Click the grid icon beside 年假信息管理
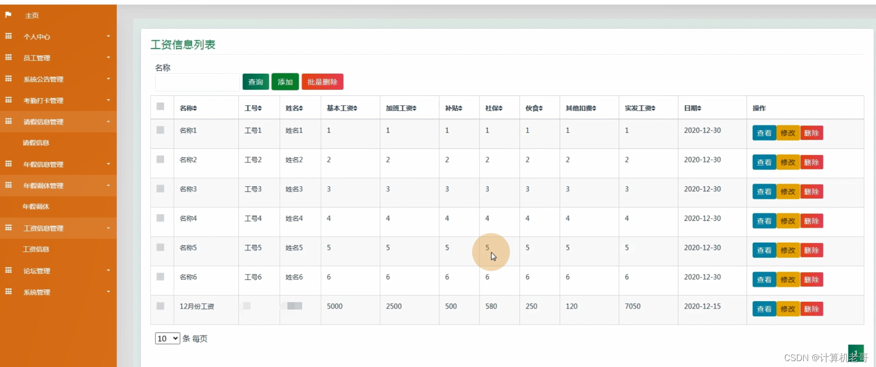This screenshot has width=876, height=367. coord(8,164)
